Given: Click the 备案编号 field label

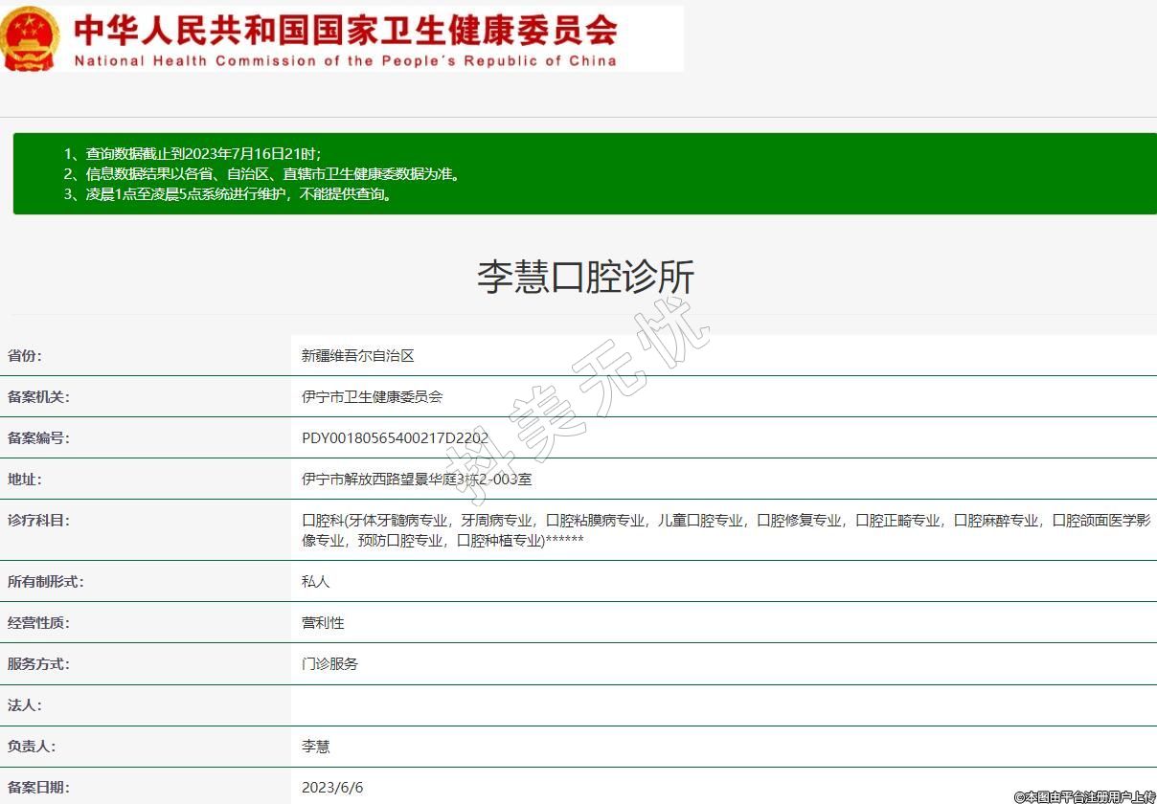Looking at the screenshot, I should tap(38, 438).
